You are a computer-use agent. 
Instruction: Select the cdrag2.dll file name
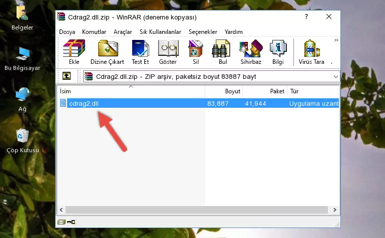(x=84, y=103)
